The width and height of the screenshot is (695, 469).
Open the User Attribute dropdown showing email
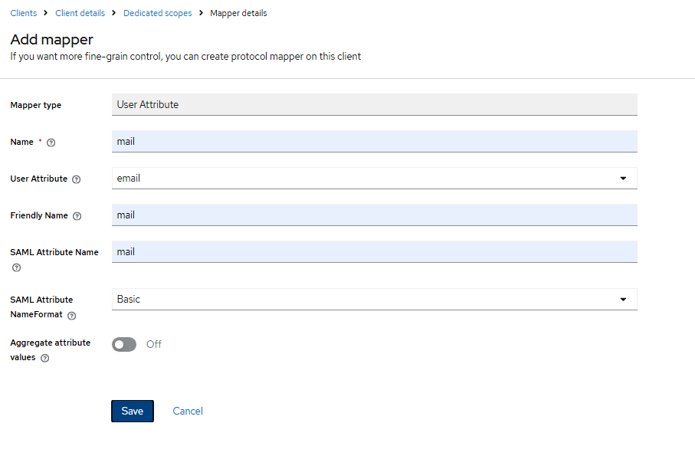374,179
